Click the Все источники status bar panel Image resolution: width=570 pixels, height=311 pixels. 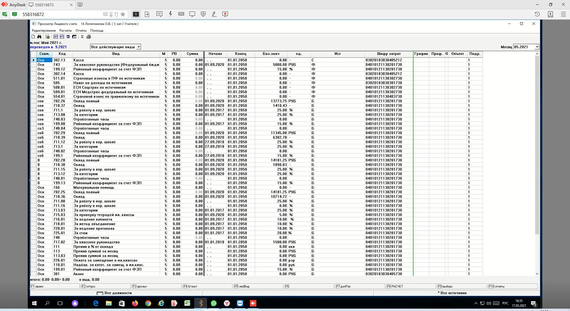(x=456, y=293)
